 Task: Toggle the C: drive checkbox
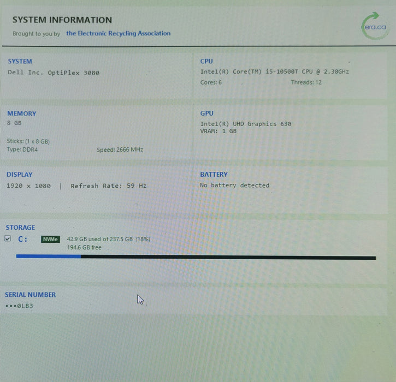(x=8, y=238)
